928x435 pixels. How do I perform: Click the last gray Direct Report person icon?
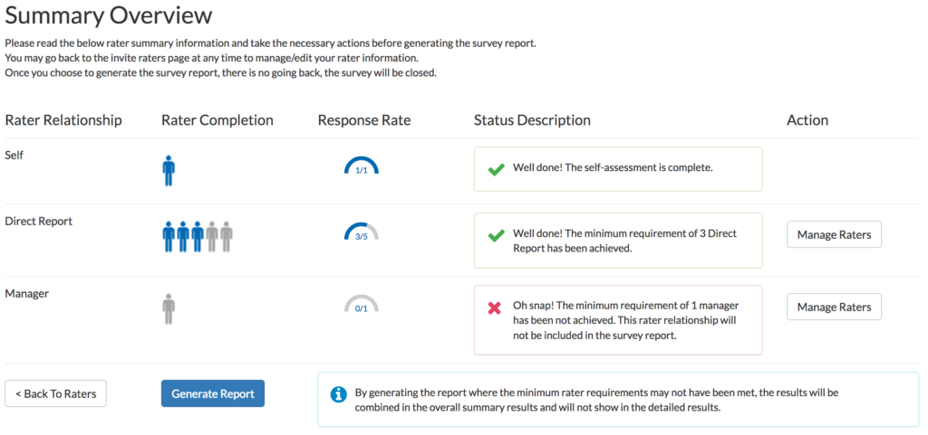[x=226, y=235]
